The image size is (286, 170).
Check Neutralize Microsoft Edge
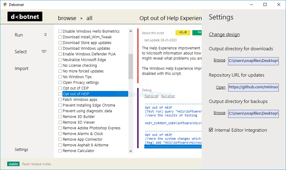60,60
